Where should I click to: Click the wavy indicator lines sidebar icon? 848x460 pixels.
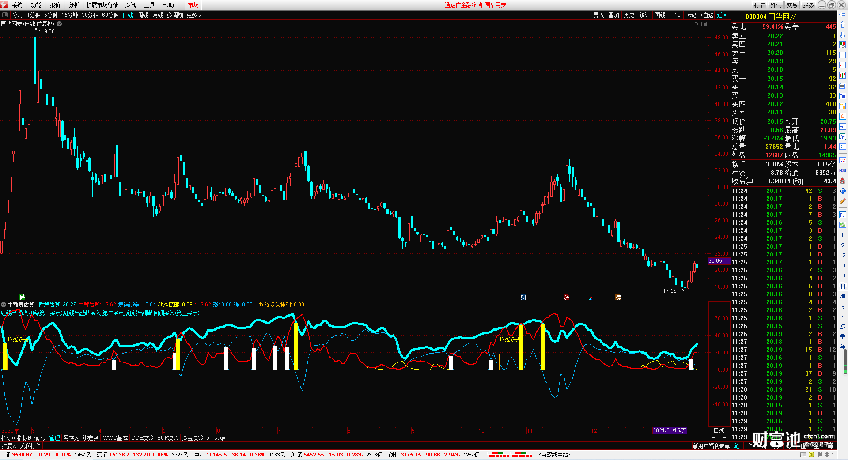[843, 160]
